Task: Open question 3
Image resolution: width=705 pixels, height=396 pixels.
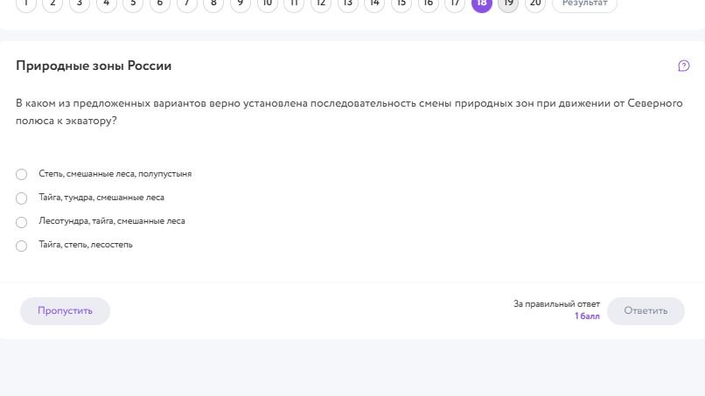Action: point(80,3)
